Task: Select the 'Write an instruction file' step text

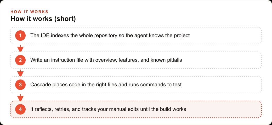Action: pos(106,60)
